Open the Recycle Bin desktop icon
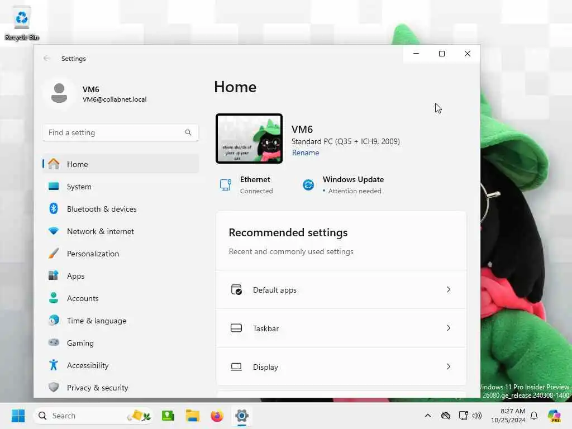The height and width of the screenshot is (429, 572). pos(22,23)
